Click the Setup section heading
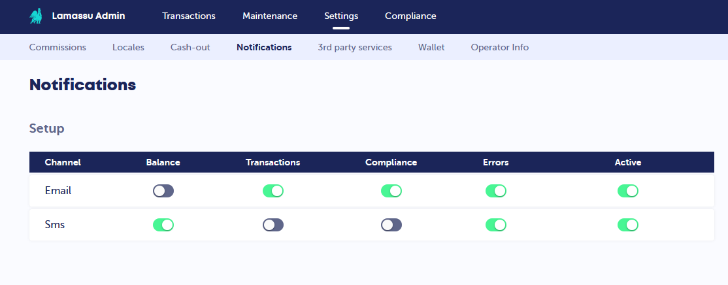 point(47,129)
